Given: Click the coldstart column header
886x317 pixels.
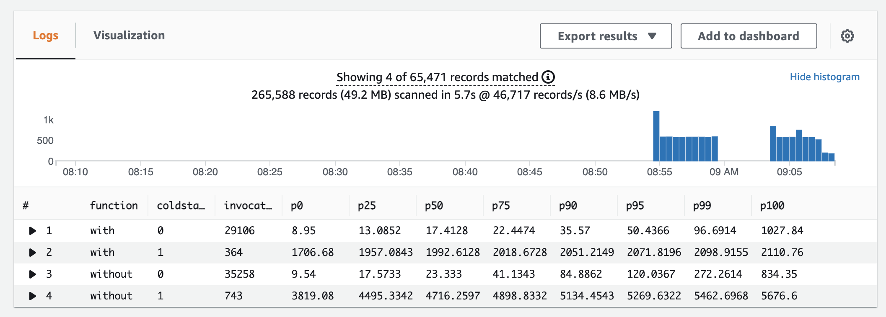Looking at the screenshot, I should click(181, 206).
